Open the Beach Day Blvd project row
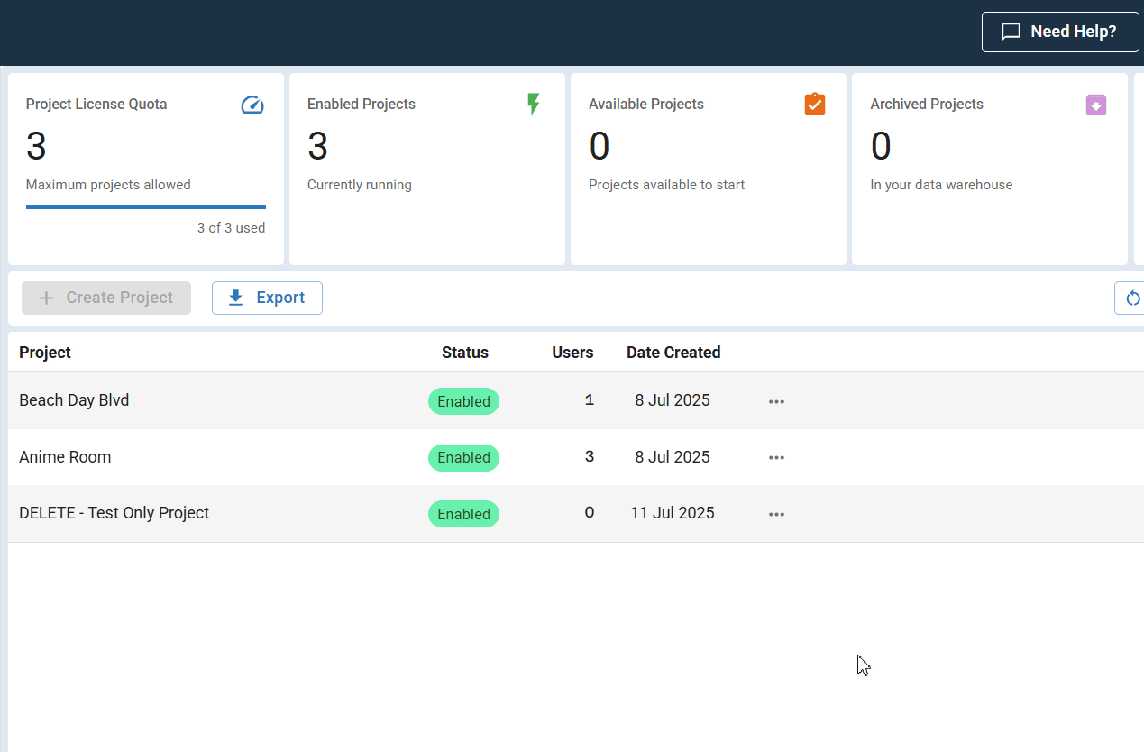Viewport: 1144px width, 752px height. 74,400
